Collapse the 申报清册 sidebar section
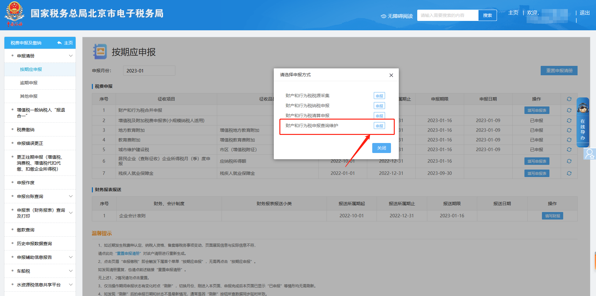This screenshot has width=596, height=296. pos(71,56)
